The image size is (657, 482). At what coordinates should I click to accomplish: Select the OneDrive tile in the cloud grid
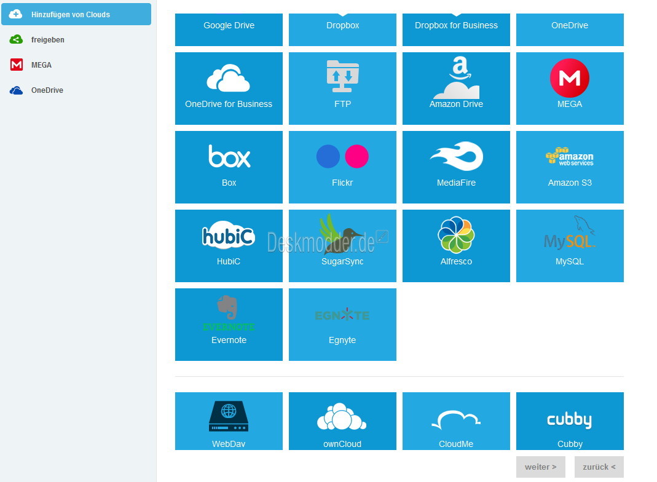pos(570,30)
